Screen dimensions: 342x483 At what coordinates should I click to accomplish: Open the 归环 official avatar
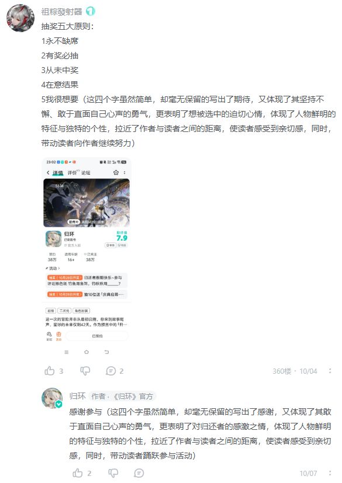[52, 398]
